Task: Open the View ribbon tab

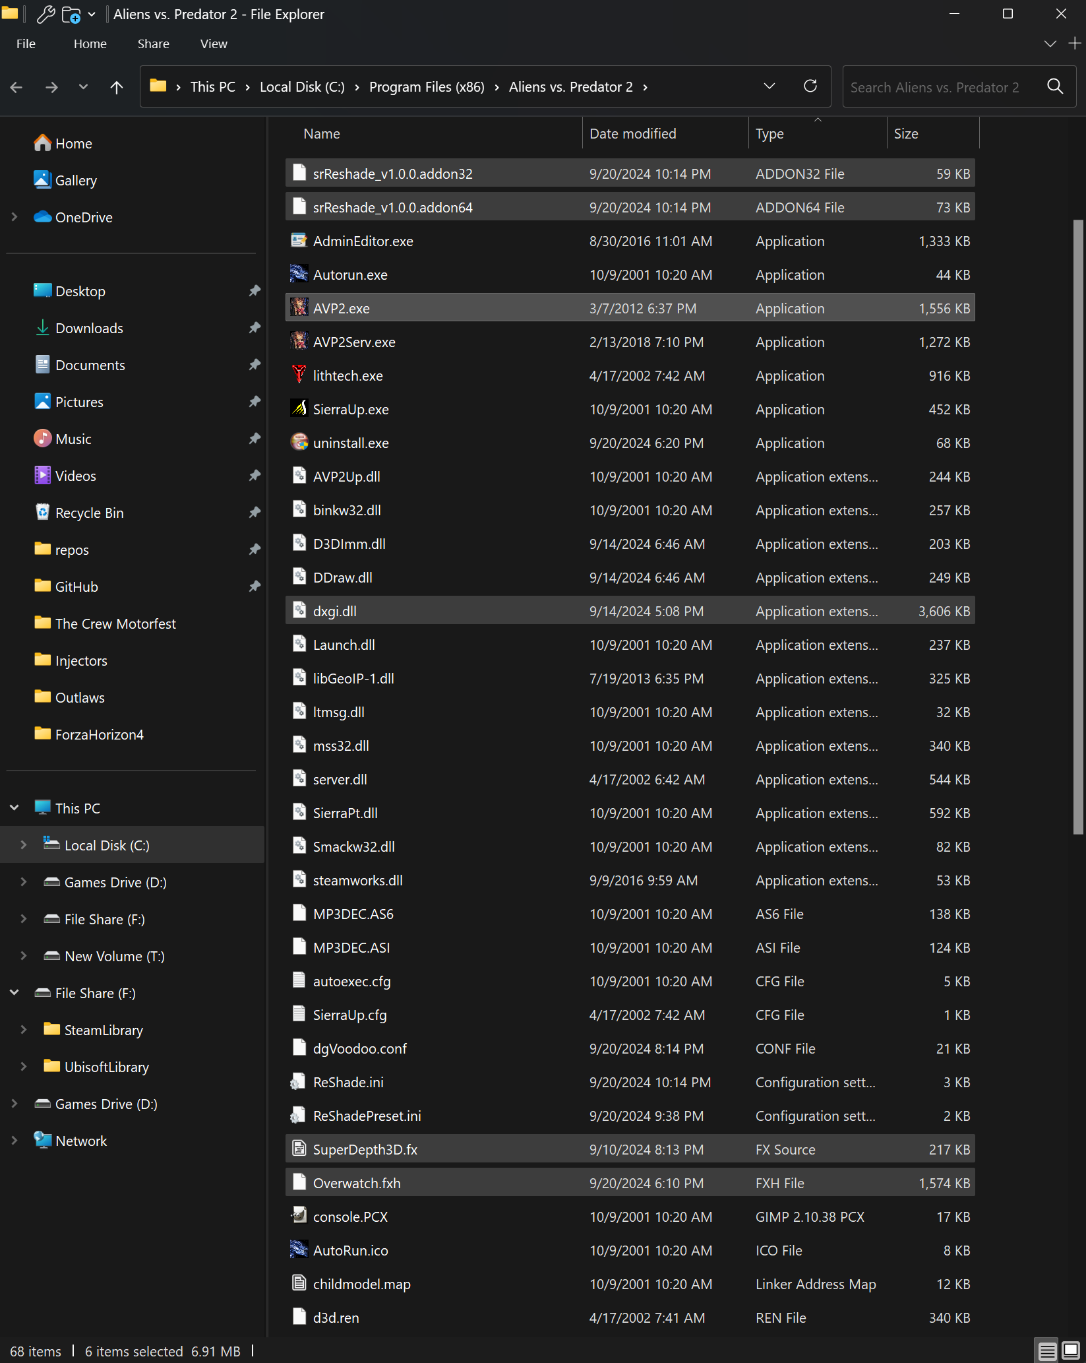Action: pos(214,44)
